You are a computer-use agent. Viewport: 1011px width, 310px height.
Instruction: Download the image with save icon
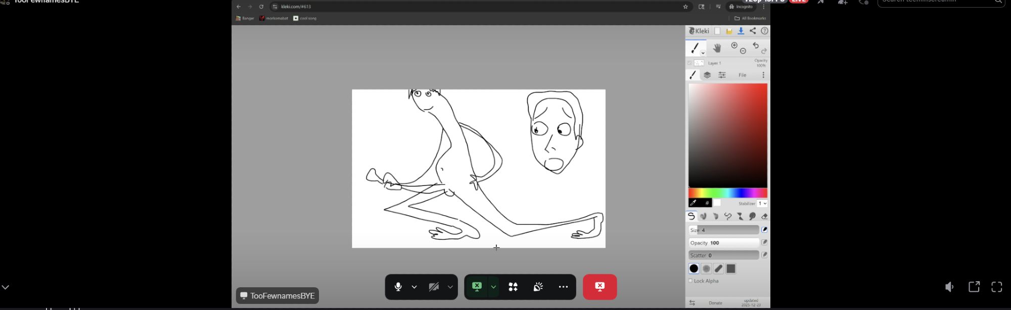click(x=741, y=31)
